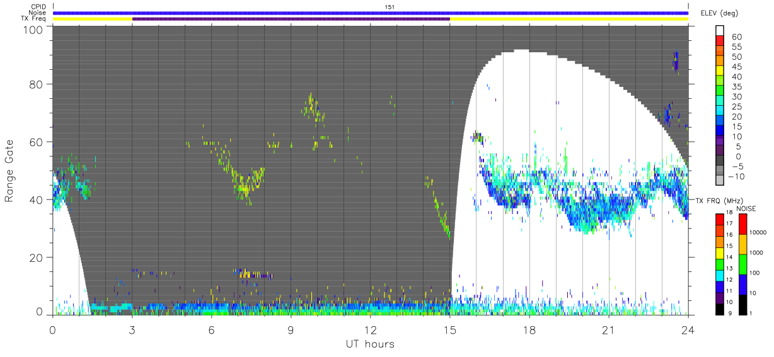The height and width of the screenshot is (357, 774).
Task: Click purple TX Freq bar segment from 3 to 15 UT
Action: click(x=291, y=19)
